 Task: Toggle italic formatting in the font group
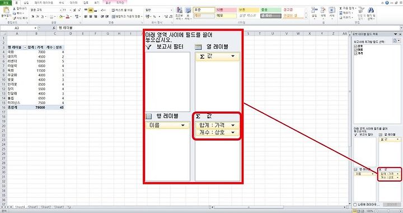(38, 16)
